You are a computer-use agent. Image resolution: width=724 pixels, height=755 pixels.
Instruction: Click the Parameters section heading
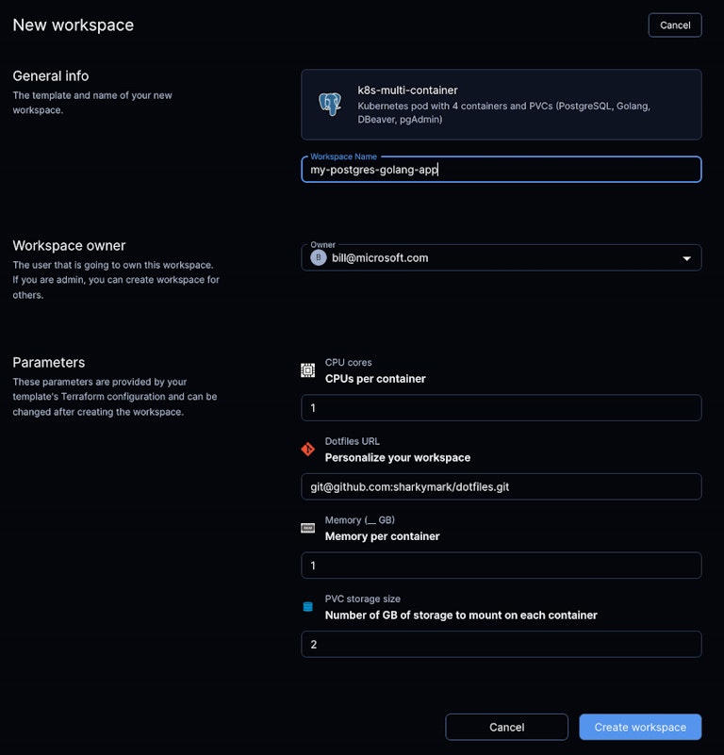coord(49,362)
